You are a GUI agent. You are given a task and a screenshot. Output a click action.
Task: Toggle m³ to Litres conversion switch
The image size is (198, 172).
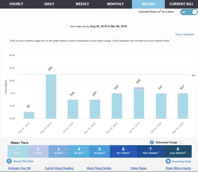click(189, 12)
